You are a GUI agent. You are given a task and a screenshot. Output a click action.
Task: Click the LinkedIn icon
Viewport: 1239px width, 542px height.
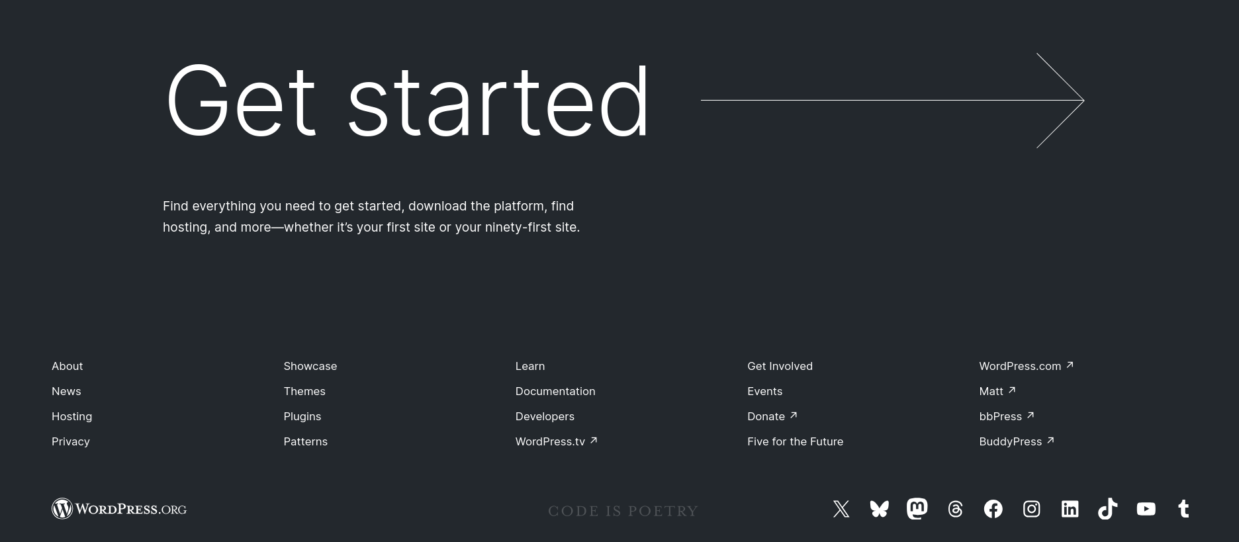click(x=1070, y=509)
